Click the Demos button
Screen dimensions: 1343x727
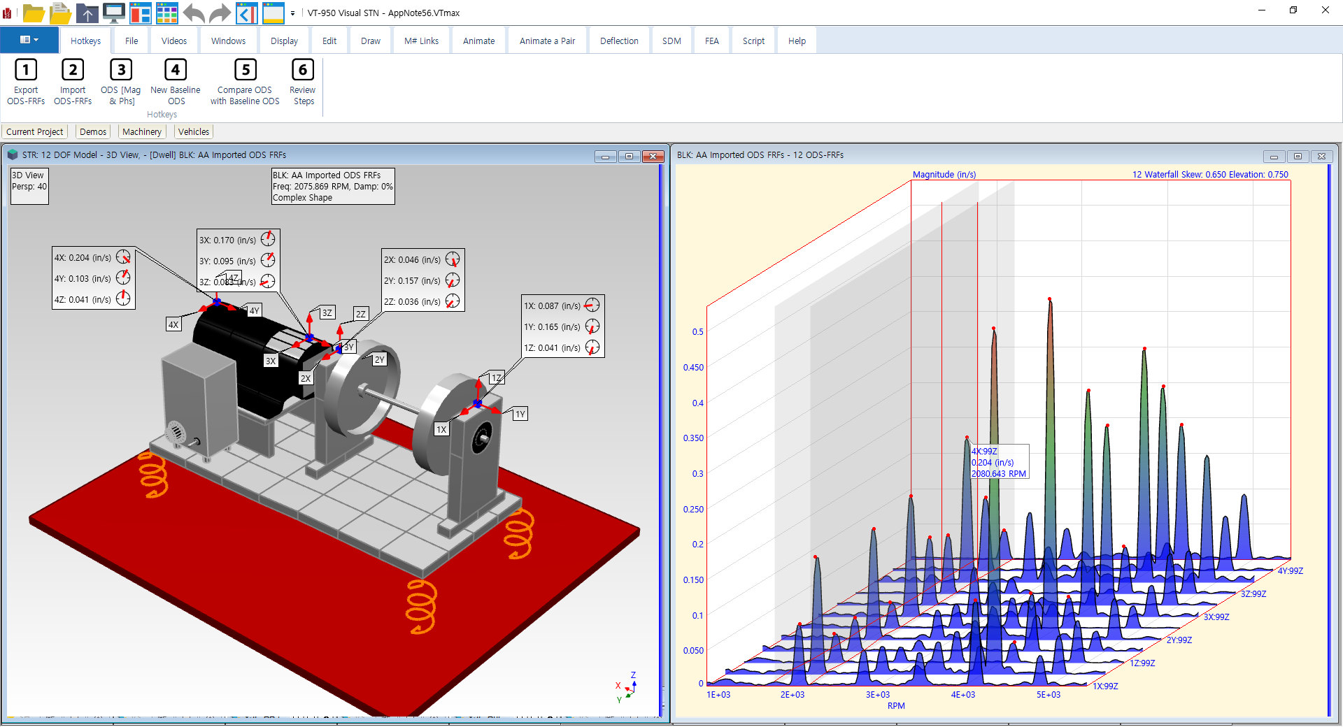pos(93,131)
